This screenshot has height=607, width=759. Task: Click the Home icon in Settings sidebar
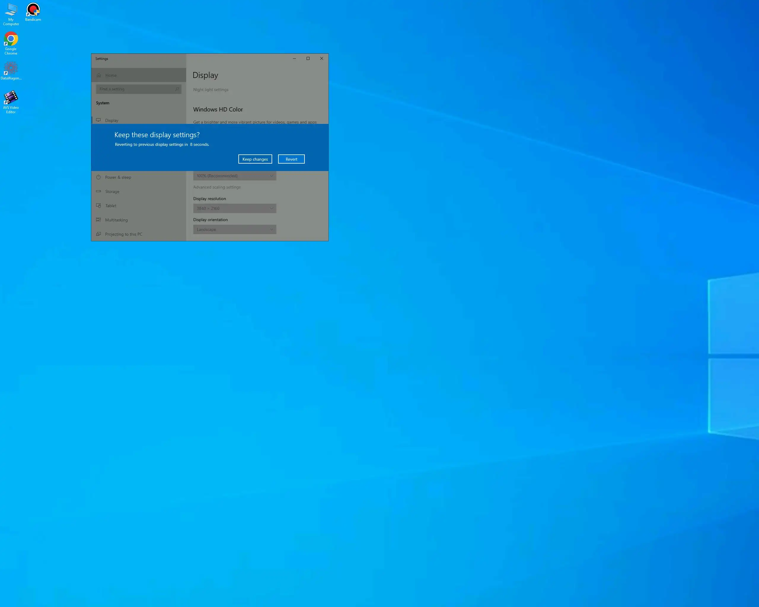click(99, 75)
